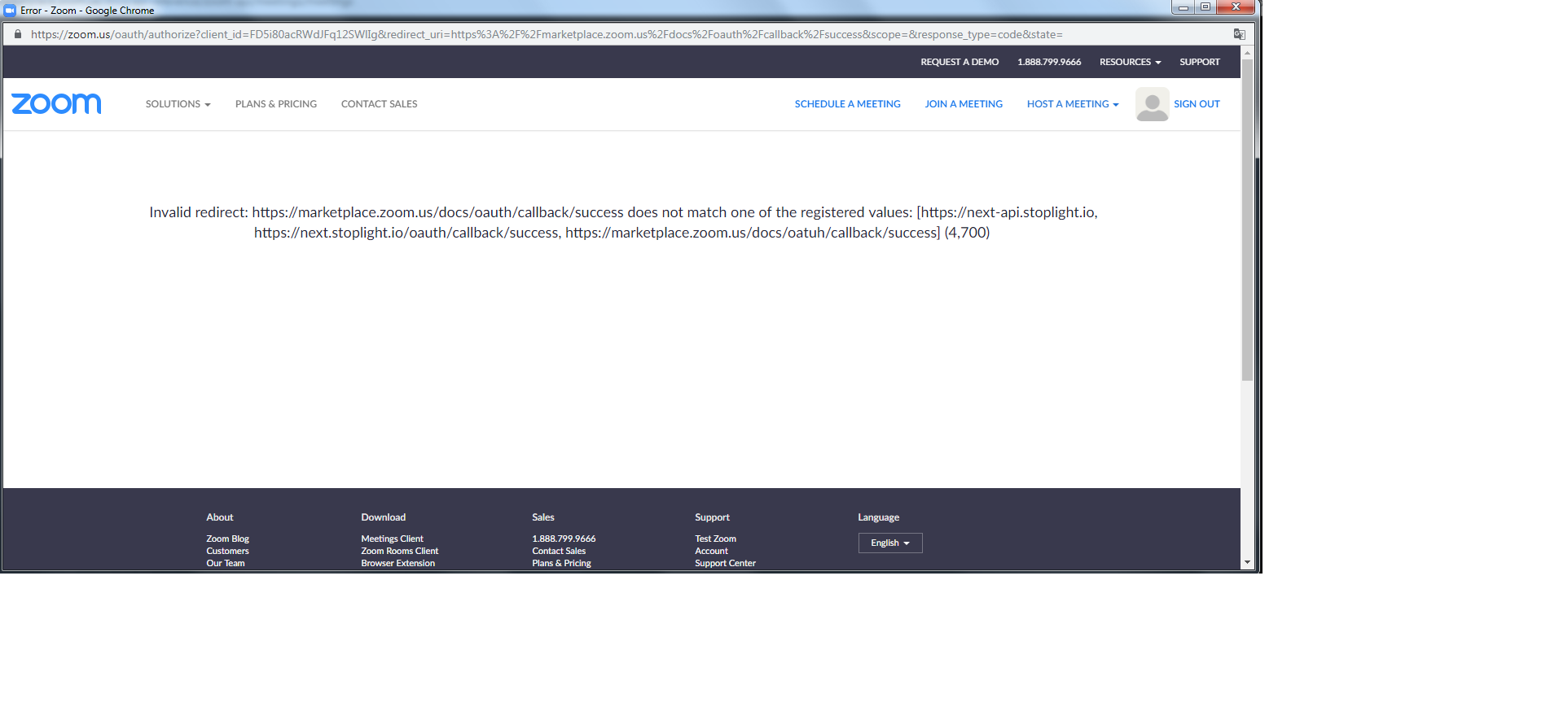Open Plans & Pricing page
This screenshot has height=711, width=1559.
point(276,104)
